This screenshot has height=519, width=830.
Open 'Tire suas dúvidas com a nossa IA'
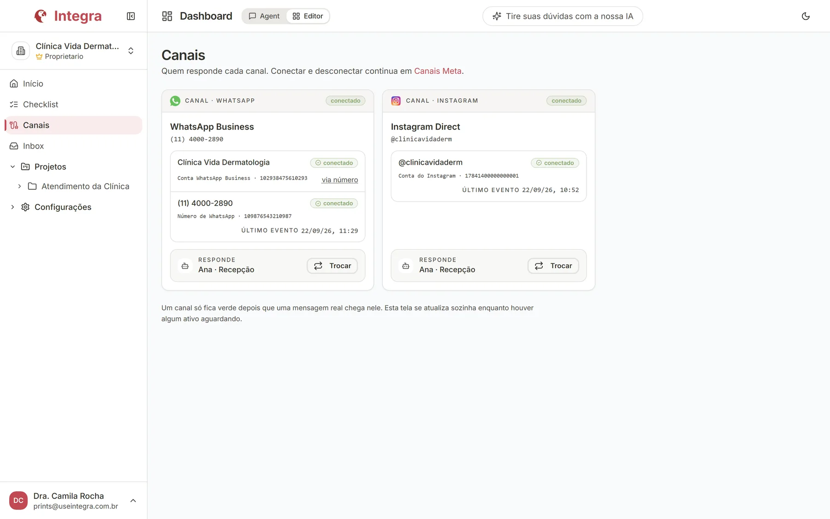pos(563,16)
